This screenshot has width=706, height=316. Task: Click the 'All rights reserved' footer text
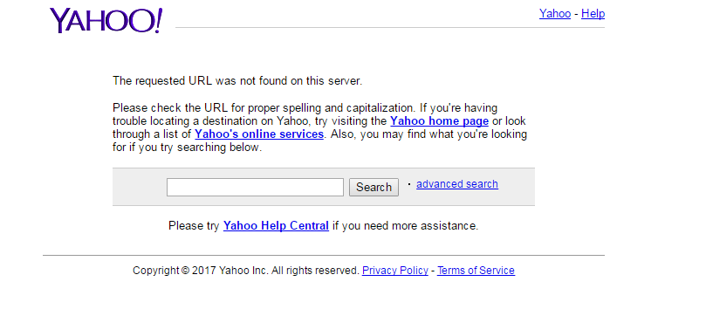[x=315, y=271]
